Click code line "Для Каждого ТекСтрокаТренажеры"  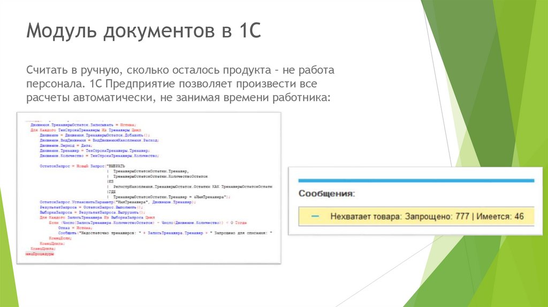click(86, 130)
